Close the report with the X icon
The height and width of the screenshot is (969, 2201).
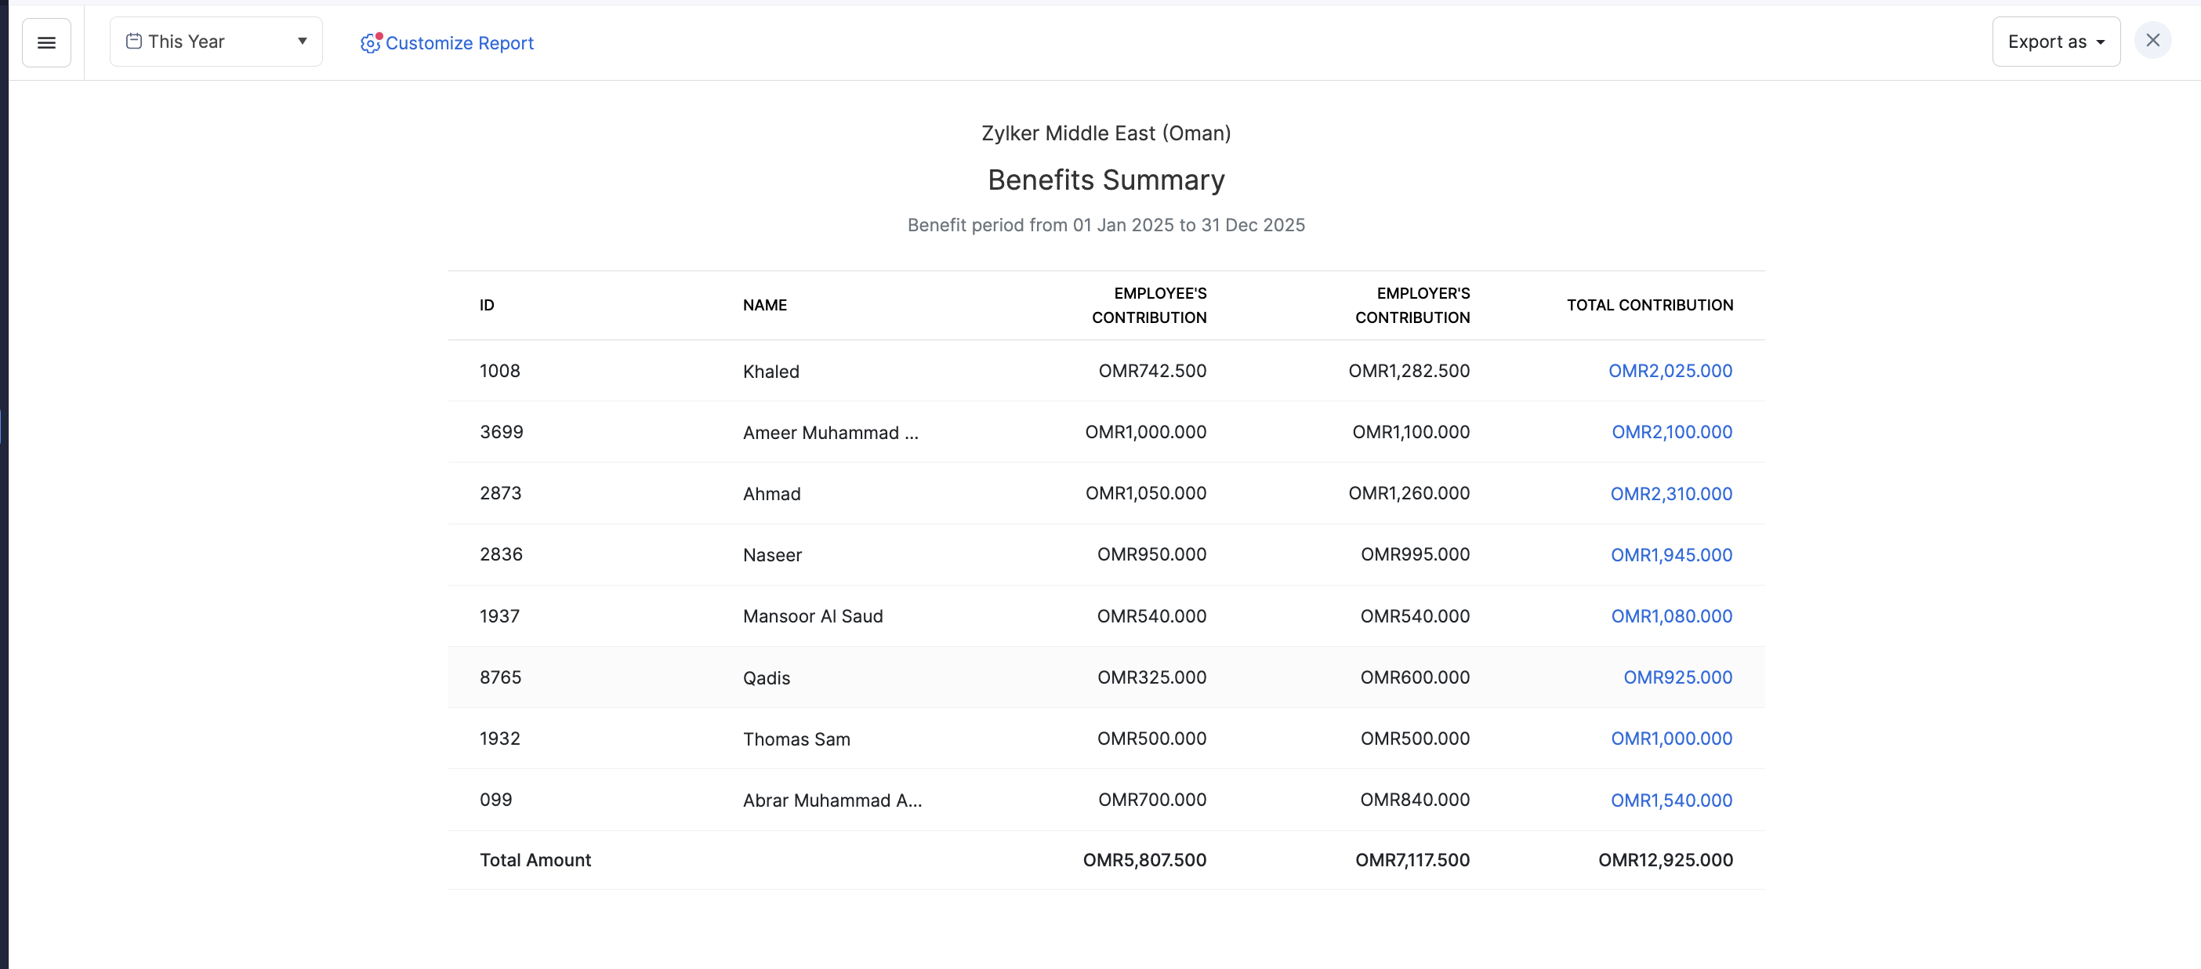2152,40
